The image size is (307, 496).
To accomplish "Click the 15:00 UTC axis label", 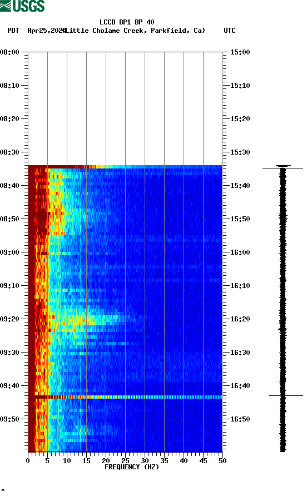I will click(240, 52).
